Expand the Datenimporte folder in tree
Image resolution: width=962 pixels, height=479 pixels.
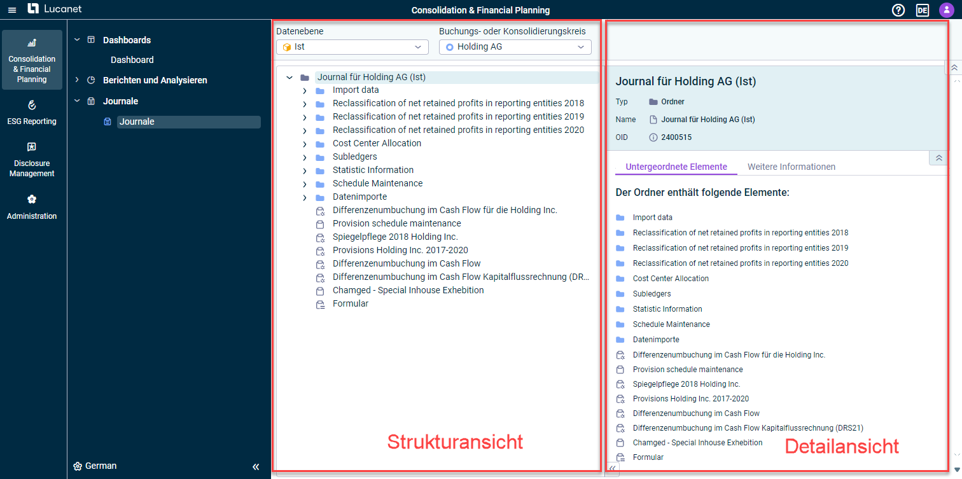pos(305,198)
